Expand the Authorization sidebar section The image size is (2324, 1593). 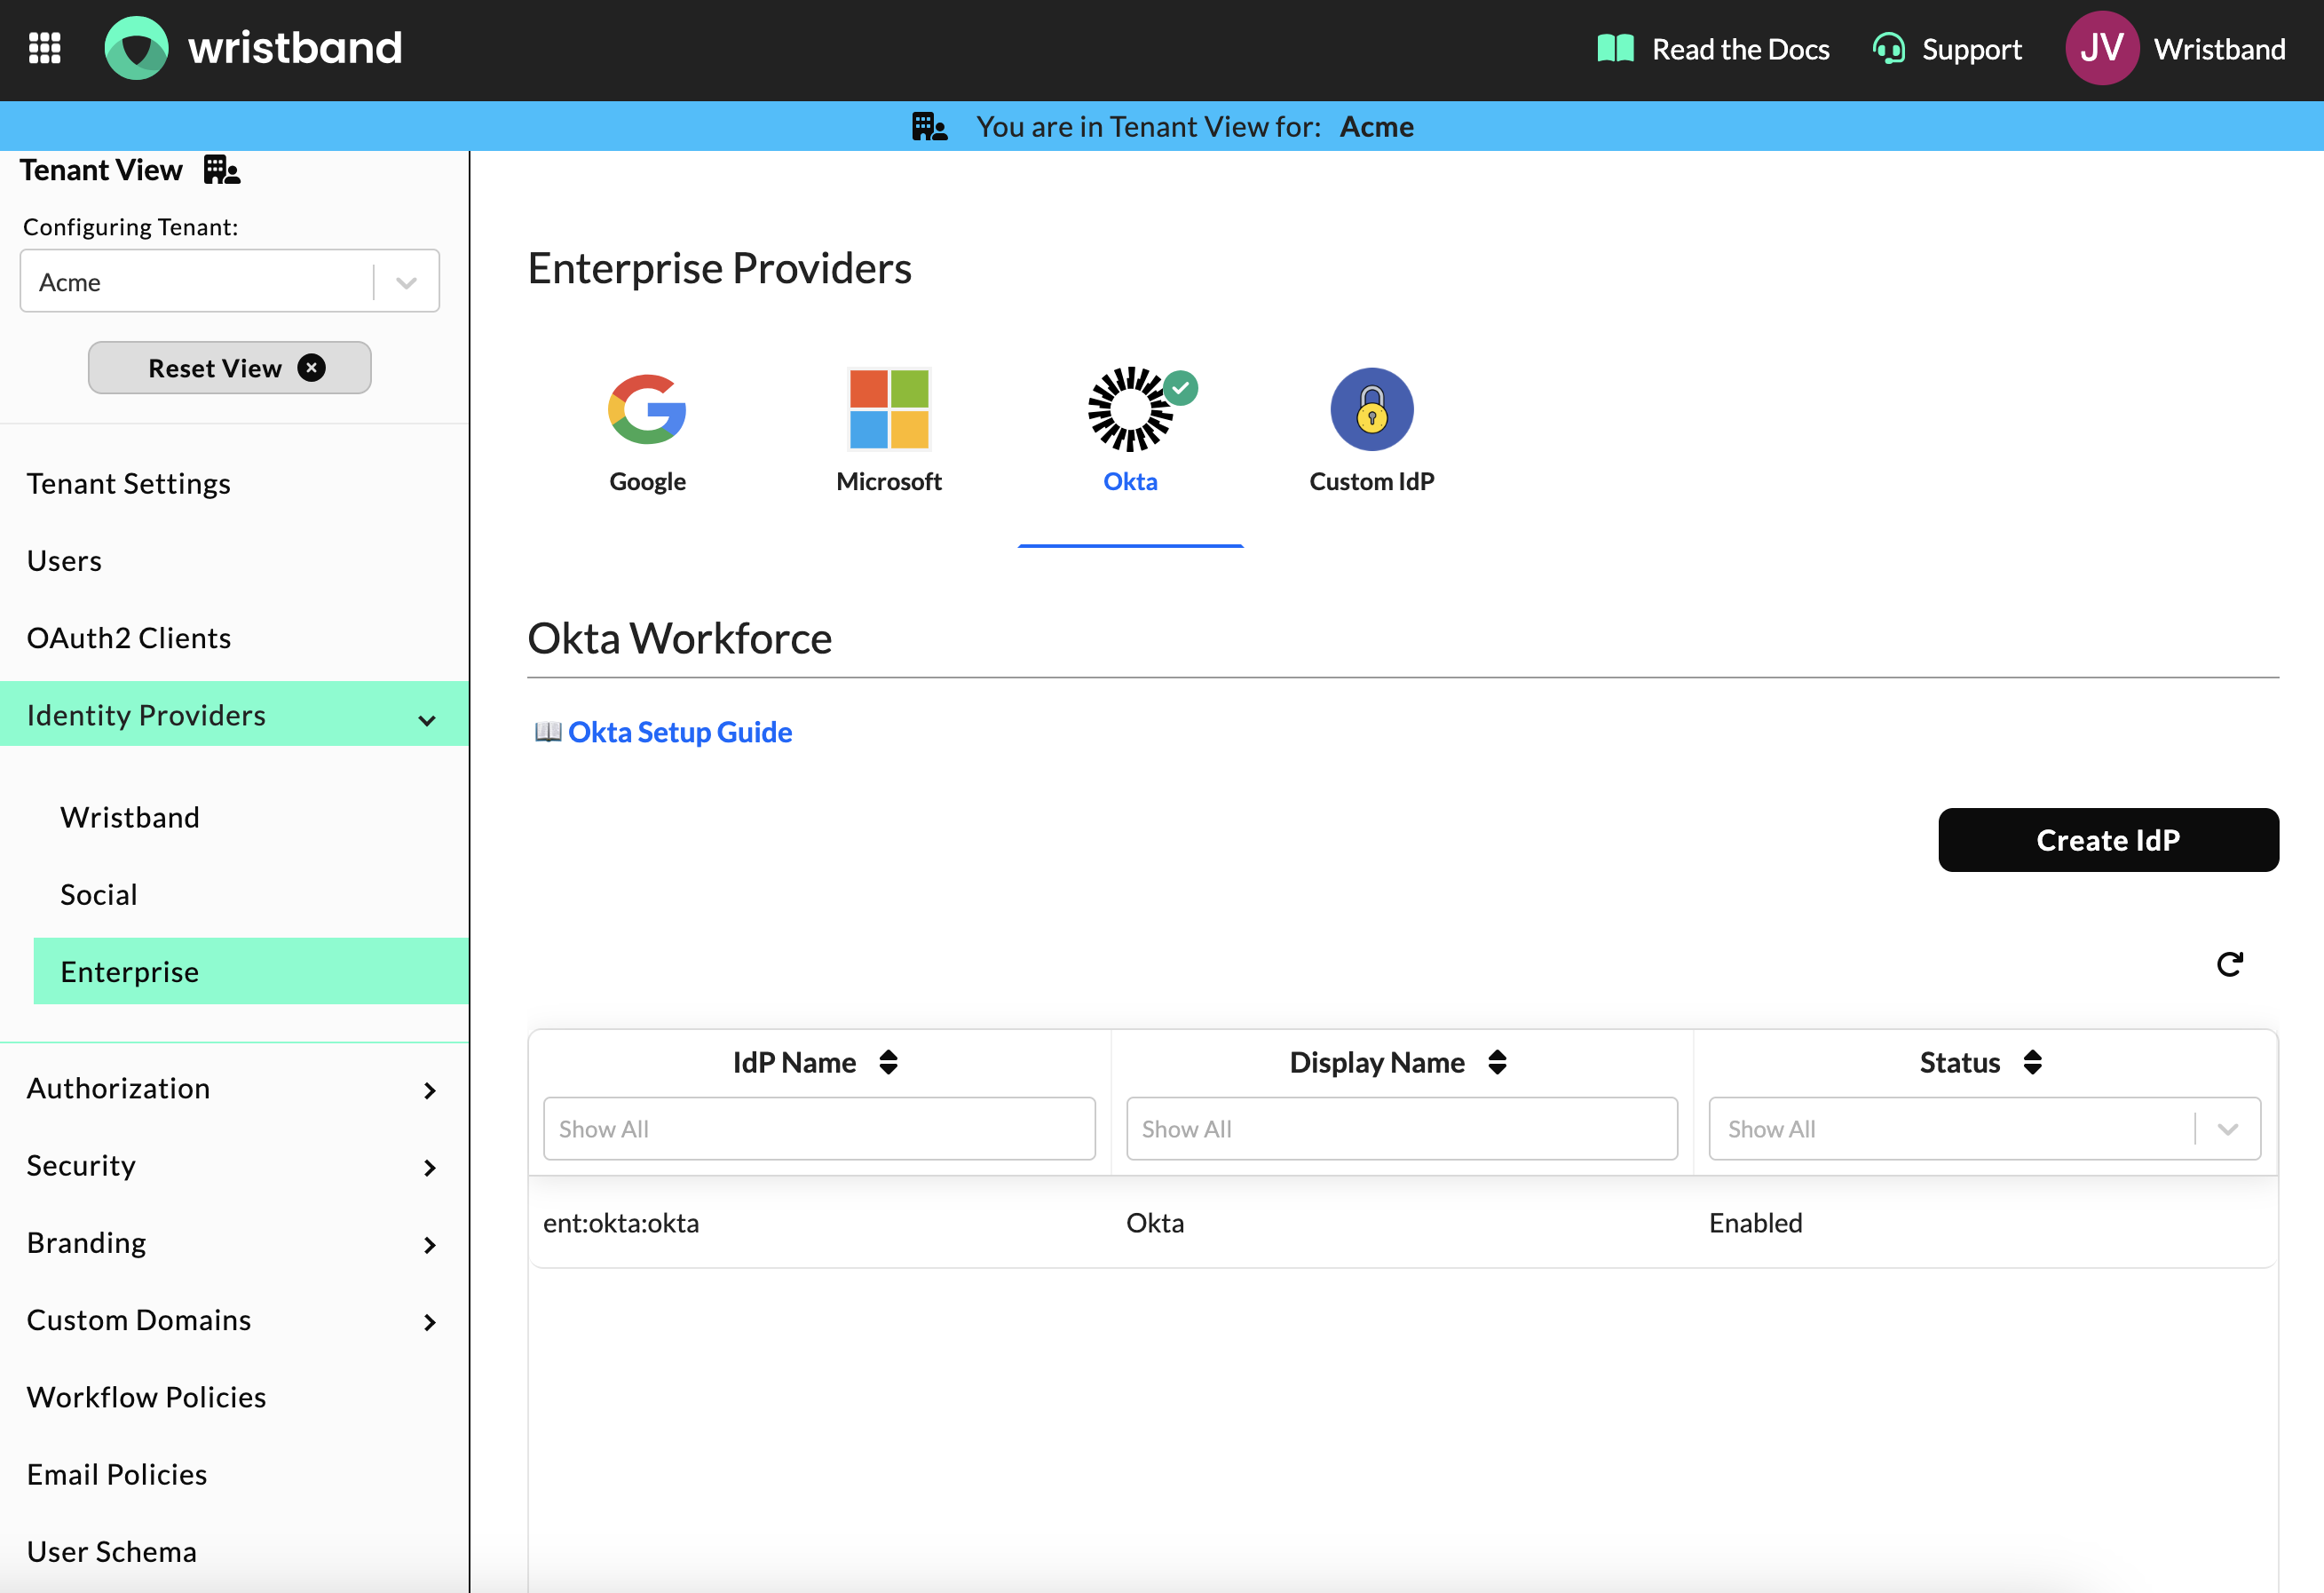(234, 1089)
